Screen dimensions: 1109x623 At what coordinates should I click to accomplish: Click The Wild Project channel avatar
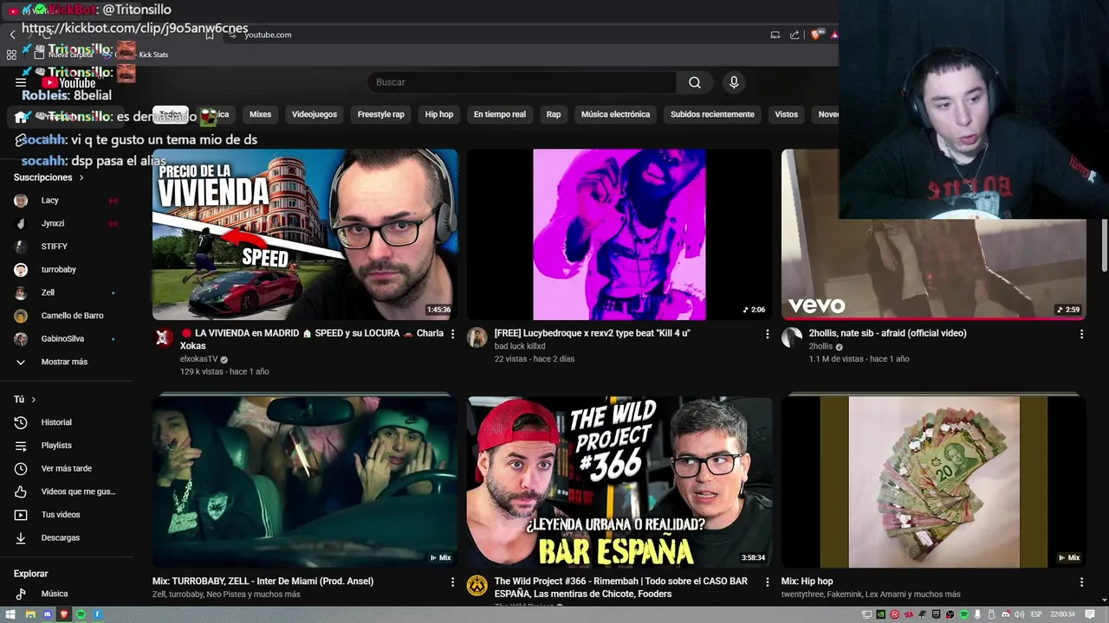click(x=477, y=586)
